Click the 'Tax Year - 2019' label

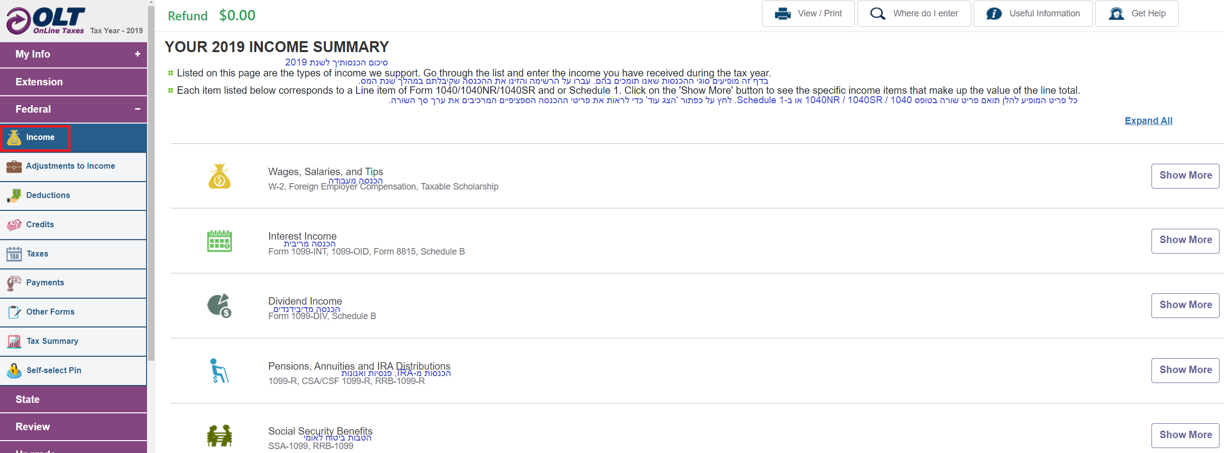[x=116, y=31]
